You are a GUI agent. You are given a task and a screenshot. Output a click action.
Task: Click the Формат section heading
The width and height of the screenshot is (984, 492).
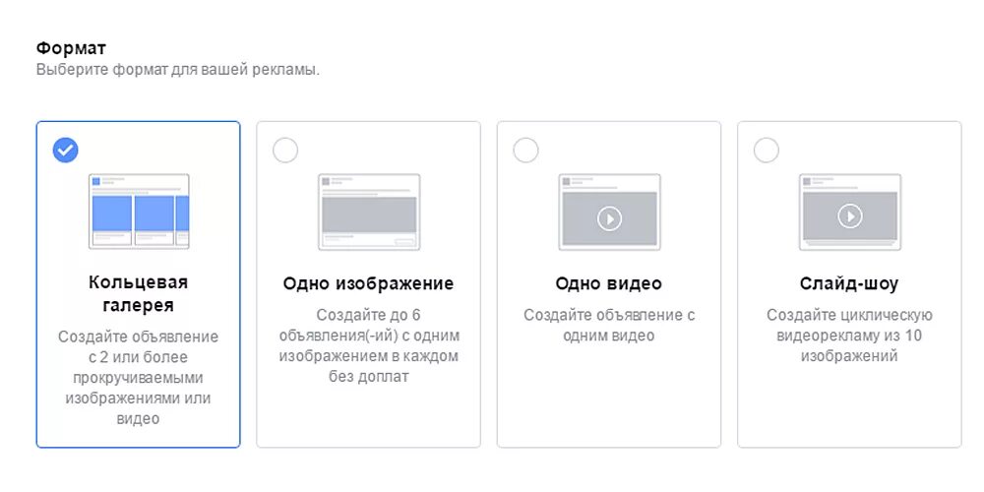[71, 47]
